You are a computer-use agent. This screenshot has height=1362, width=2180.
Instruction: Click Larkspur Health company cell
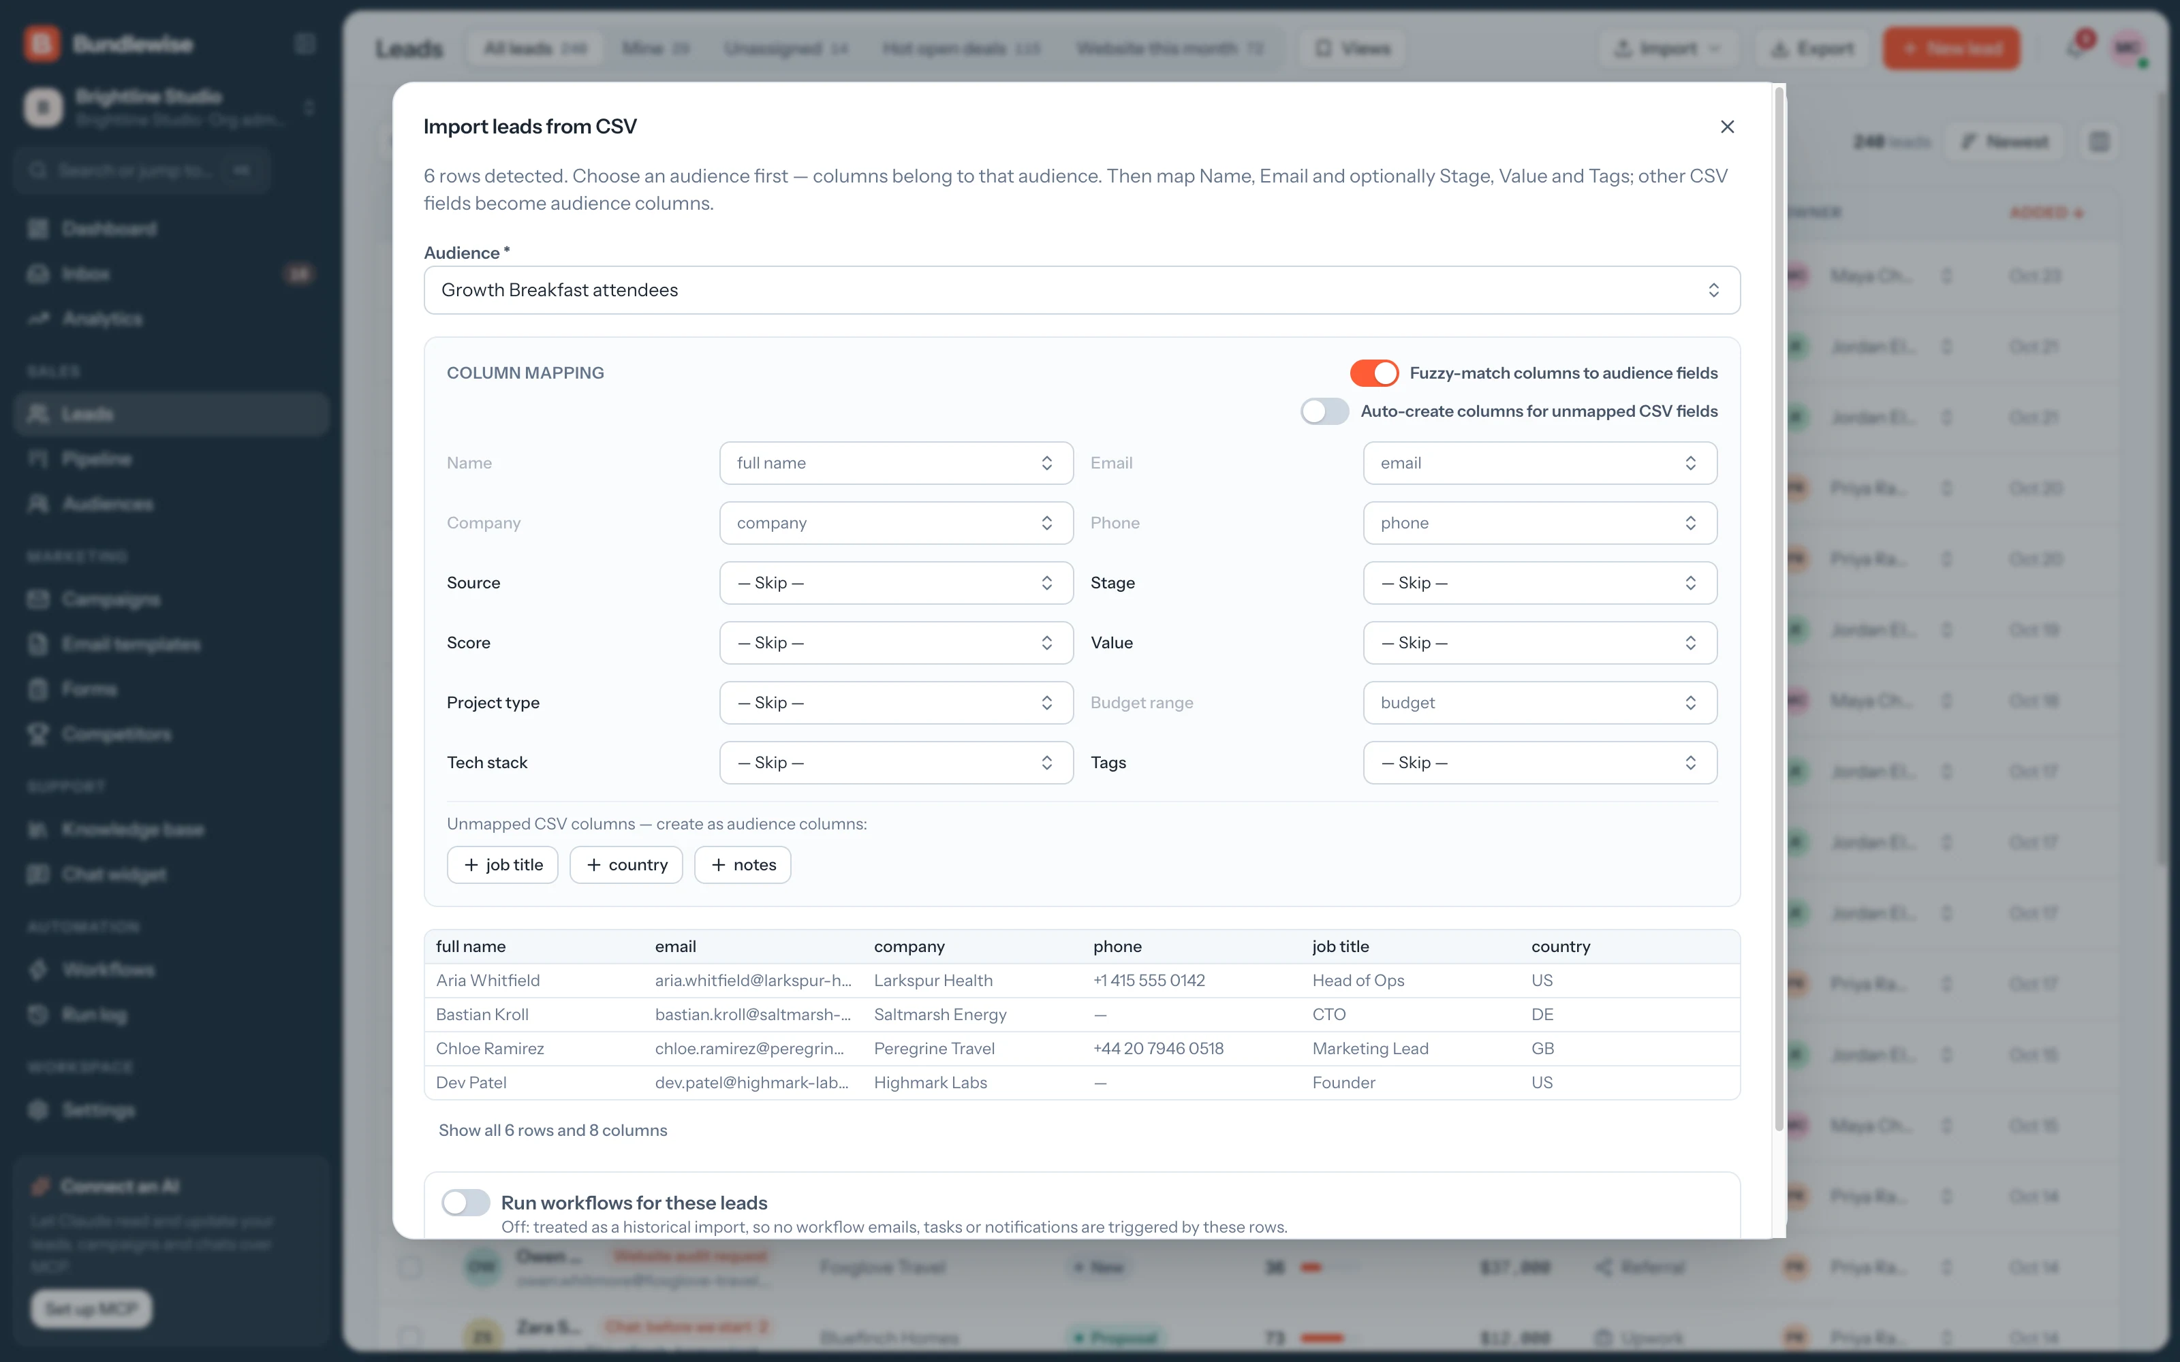coord(933,981)
